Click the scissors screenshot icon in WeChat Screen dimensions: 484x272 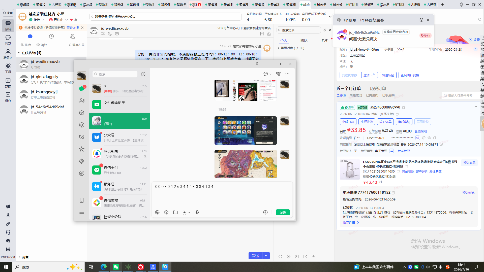tap(185, 212)
